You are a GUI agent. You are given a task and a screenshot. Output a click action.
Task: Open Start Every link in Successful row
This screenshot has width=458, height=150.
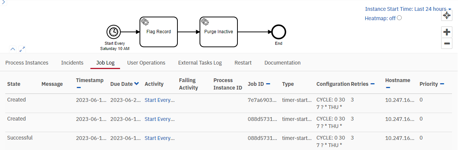point(160,138)
